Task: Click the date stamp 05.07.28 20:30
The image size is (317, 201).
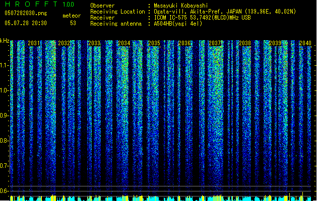Action: (x=26, y=23)
